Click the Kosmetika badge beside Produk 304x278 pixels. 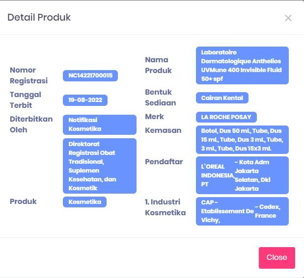coord(84,202)
